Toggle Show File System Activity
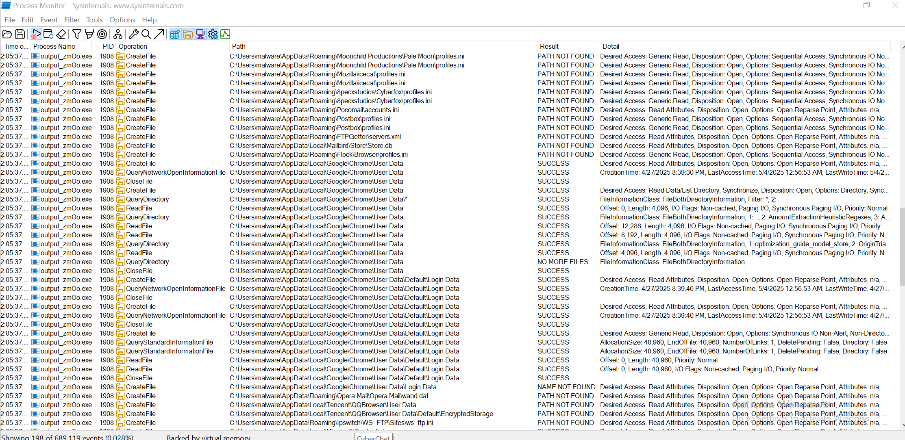The height and width of the screenshot is (440, 905). [187, 34]
